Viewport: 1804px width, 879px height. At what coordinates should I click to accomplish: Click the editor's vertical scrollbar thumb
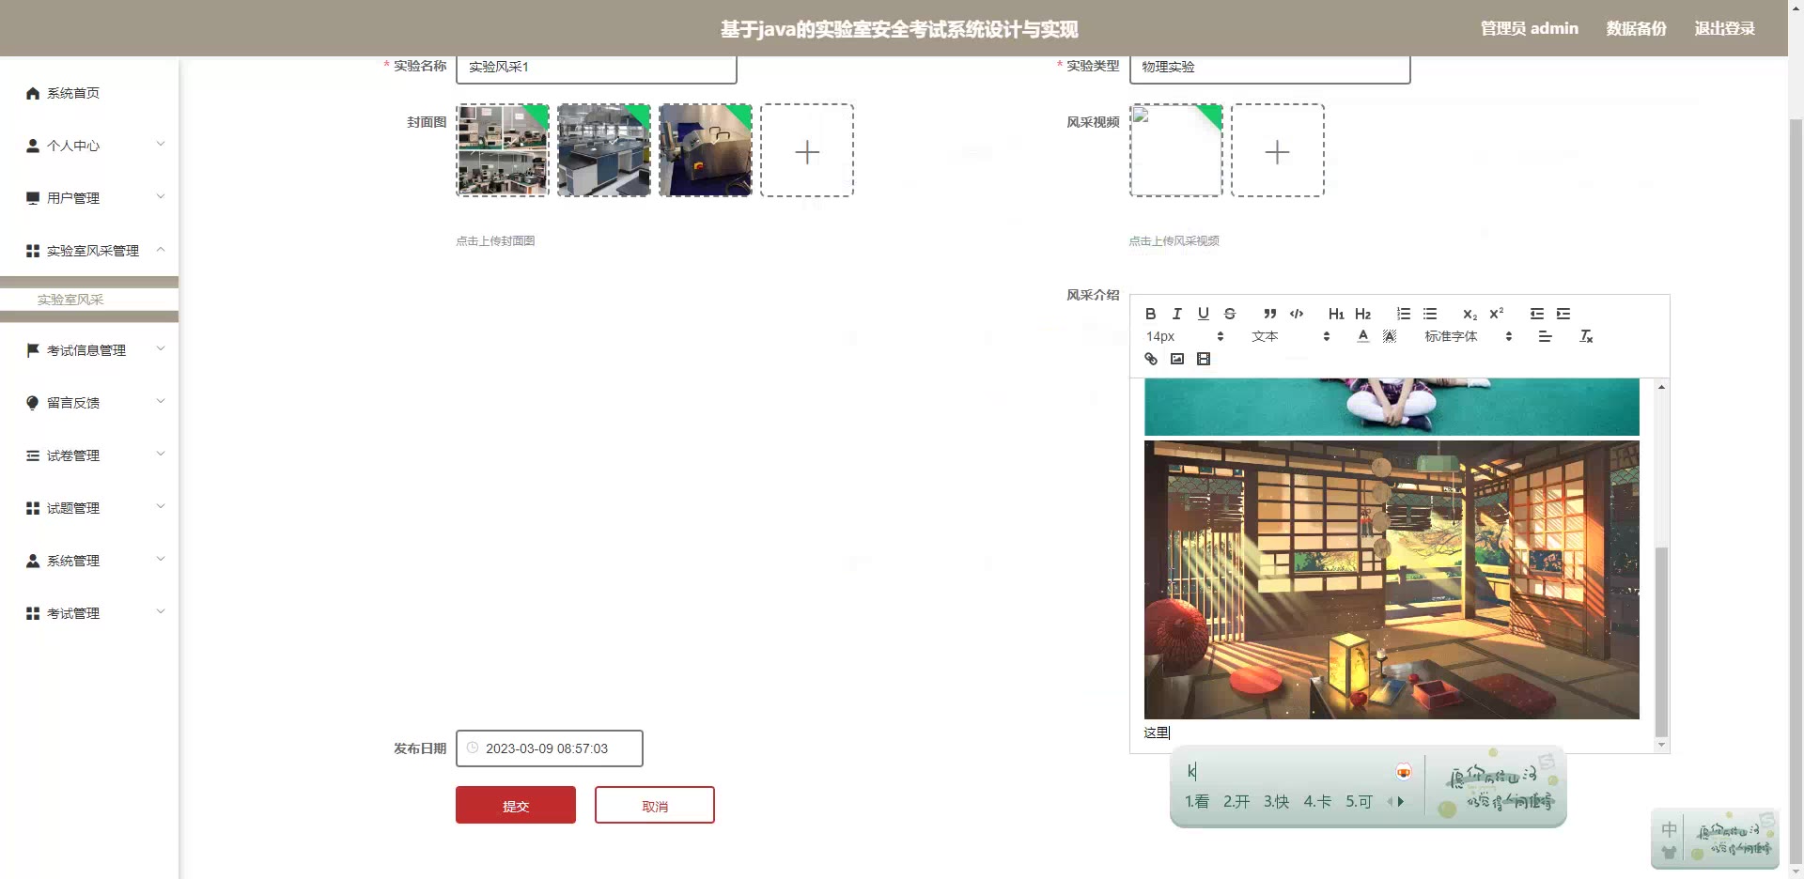coord(1661,640)
